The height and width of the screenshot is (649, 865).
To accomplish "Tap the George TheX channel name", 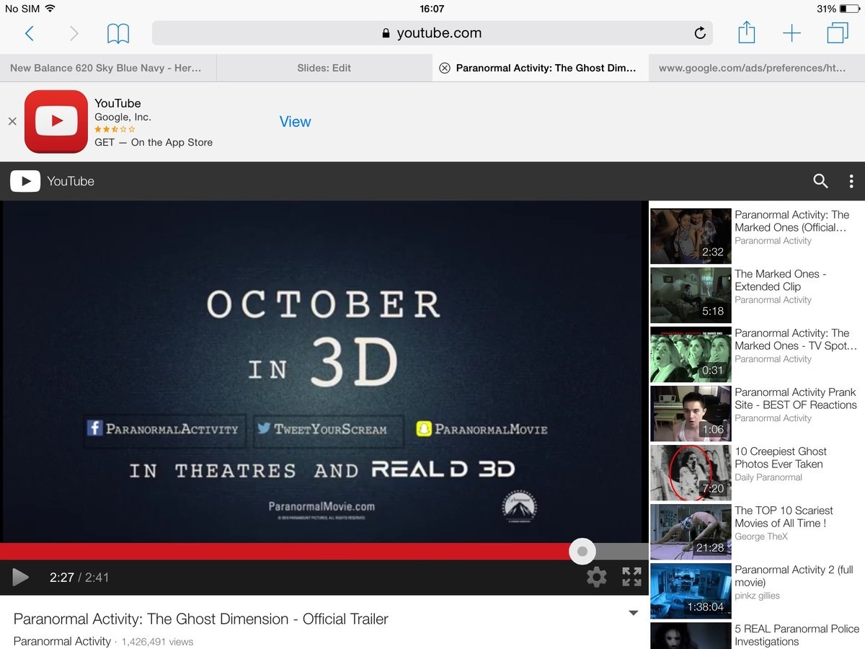I will click(x=761, y=537).
